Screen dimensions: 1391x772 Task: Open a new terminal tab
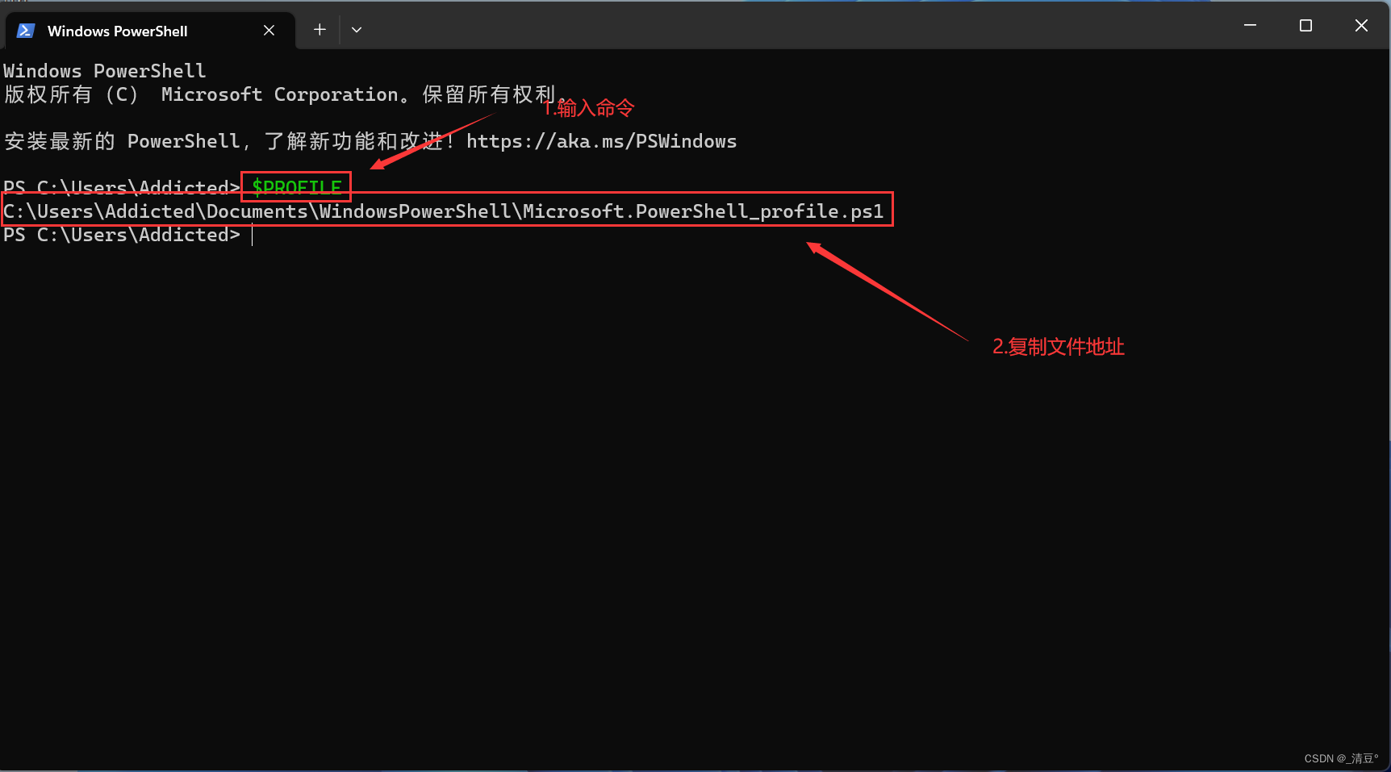320,30
